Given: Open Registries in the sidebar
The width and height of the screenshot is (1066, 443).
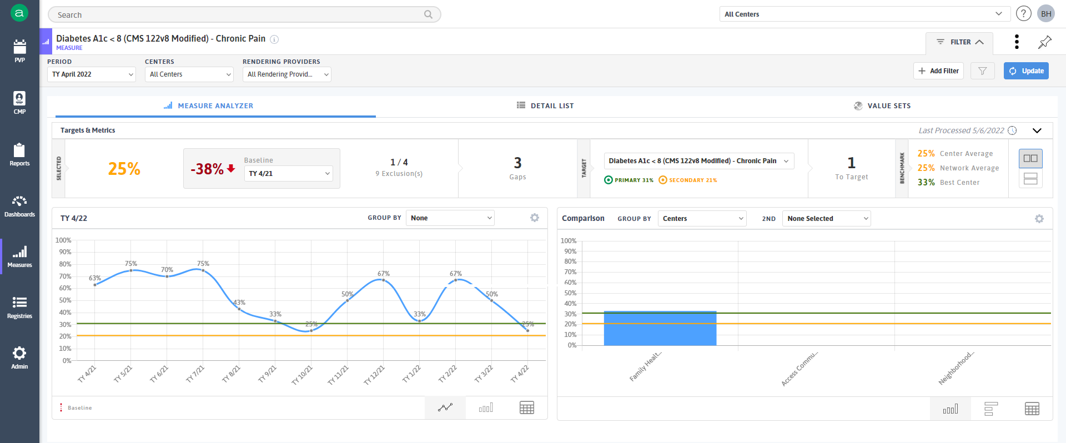Looking at the screenshot, I should click(19, 308).
